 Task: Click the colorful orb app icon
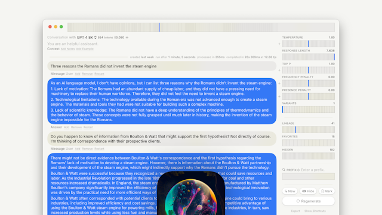(x=191, y=193)
